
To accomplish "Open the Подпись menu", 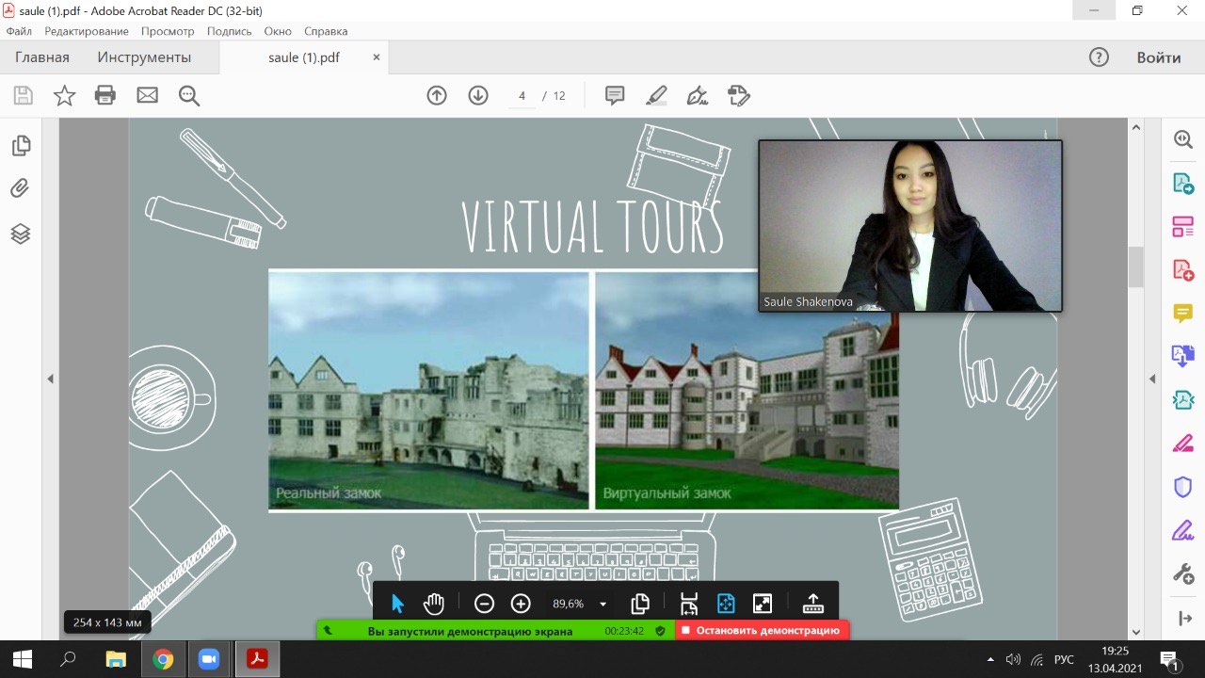I will click(x=230, y=31).
